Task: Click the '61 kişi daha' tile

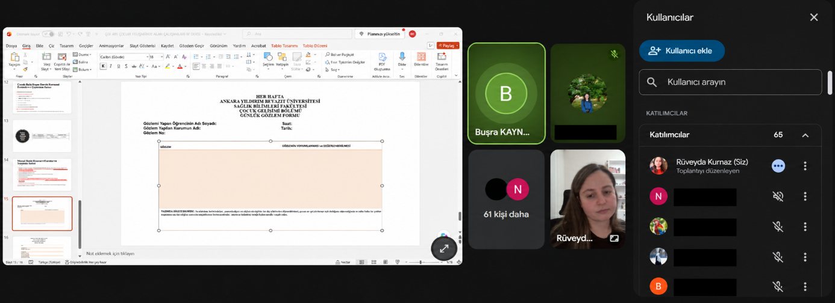Action: point(507,199)
